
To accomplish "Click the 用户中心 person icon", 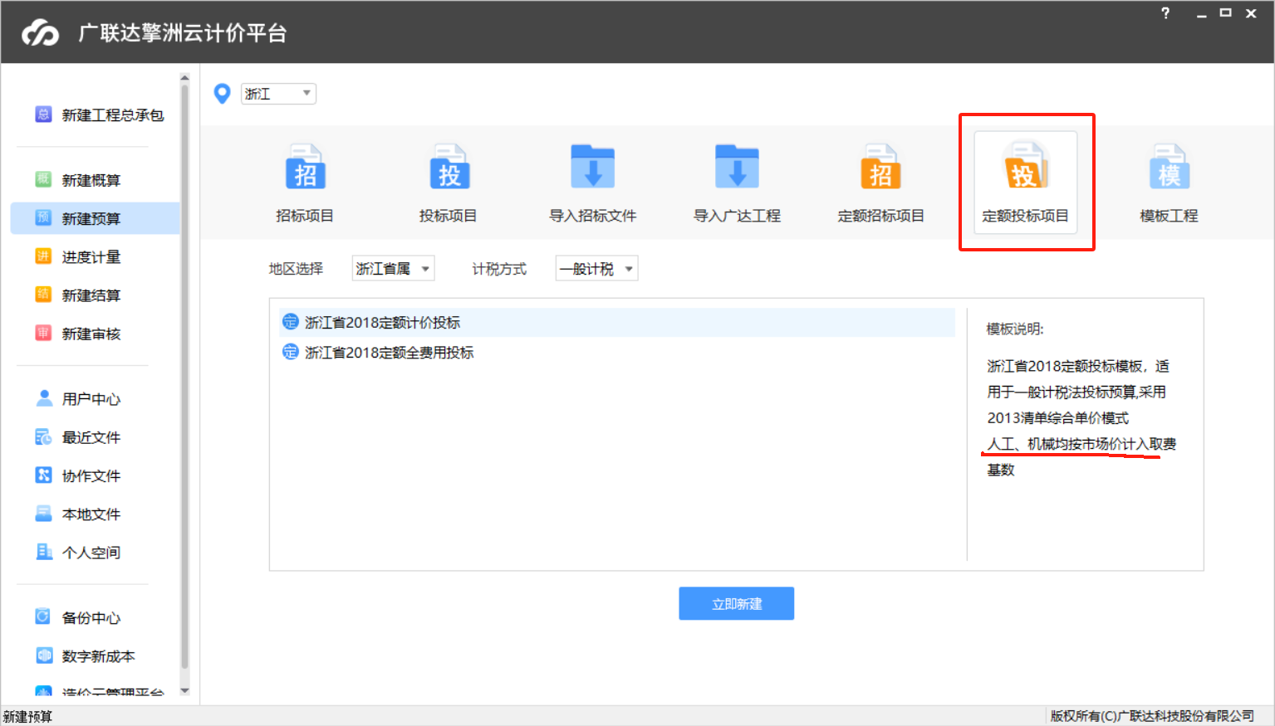I will coord(44,397).
